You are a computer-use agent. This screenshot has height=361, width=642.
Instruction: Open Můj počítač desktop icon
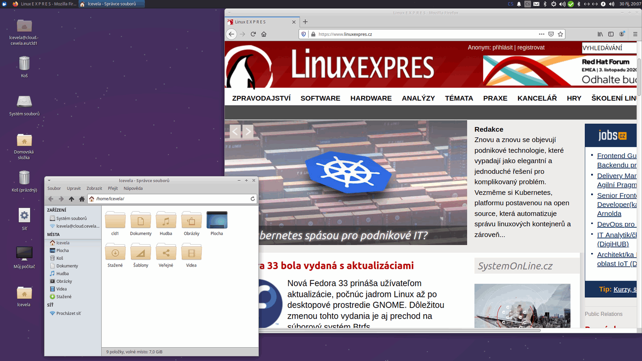24,258
